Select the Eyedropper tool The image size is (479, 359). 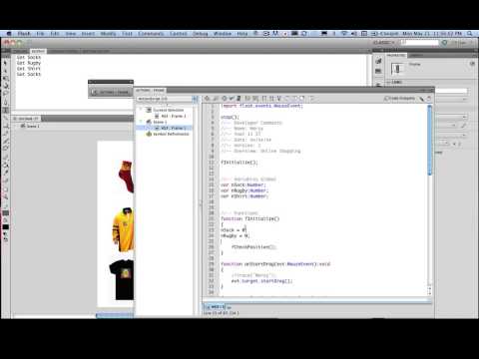(5, 173)
